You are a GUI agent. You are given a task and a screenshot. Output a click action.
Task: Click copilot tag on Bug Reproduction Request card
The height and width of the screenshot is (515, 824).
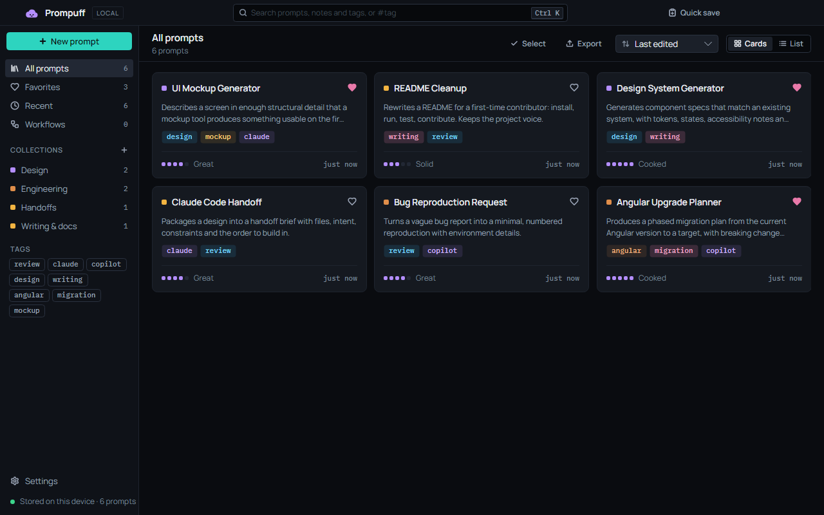[x=443, y=250]
